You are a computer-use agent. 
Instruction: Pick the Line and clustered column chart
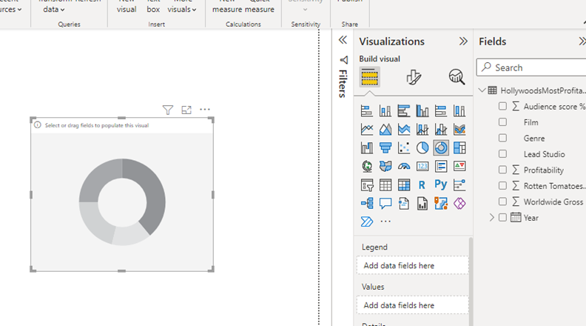441,130
